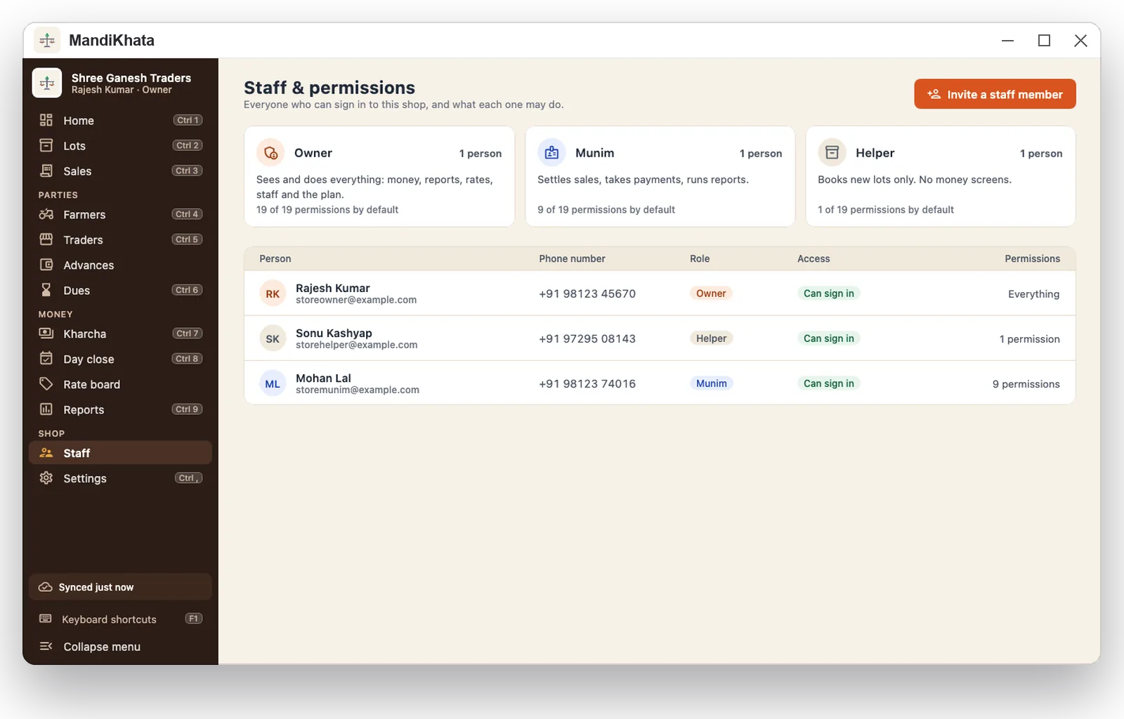The width and height of the screenshot is (1124, 719).
Task: Collapse the sidebar menu
Action: pos(120,646)
